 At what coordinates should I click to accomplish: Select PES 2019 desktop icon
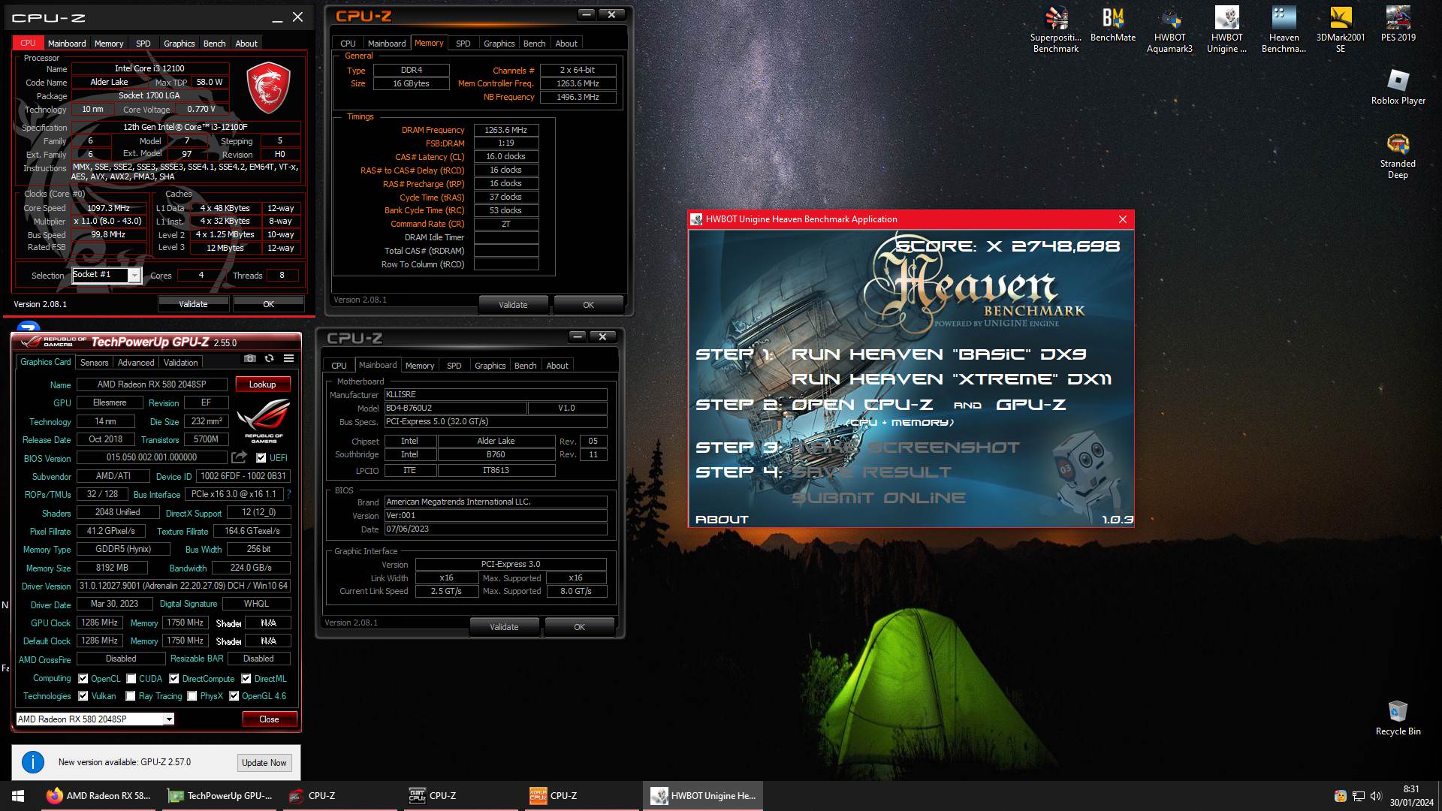pos(1398,25)
